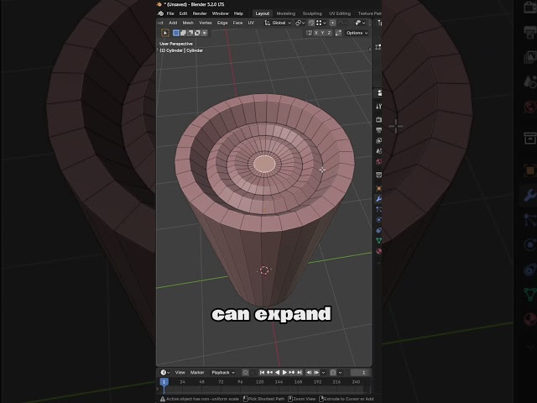Image resolution: width=537 pixels, height=403 pixels.
Task: Toggle proportional editing
Action: [332, 23]
